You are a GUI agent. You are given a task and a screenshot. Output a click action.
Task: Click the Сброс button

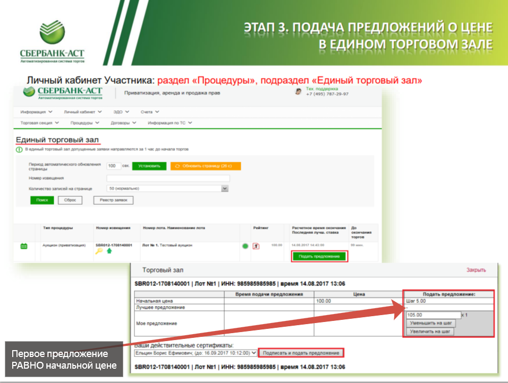(x=70, y=200)
